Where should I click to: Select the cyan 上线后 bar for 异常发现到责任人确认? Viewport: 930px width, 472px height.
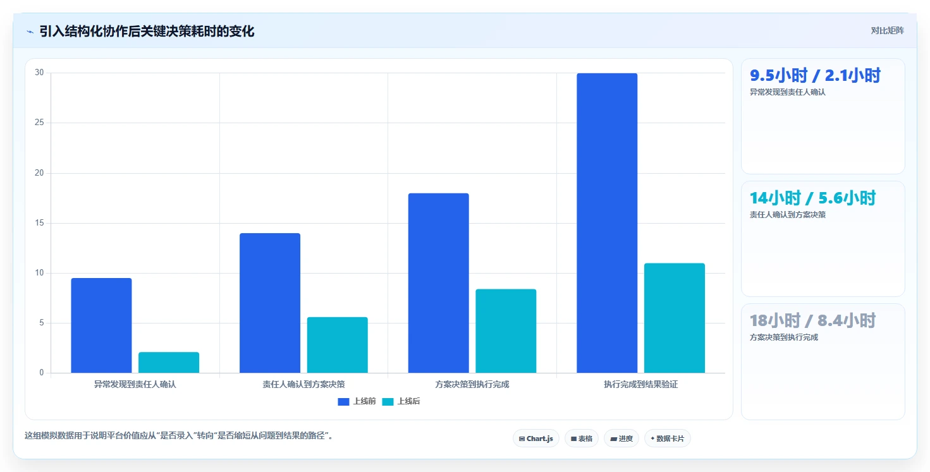[169, 363]
